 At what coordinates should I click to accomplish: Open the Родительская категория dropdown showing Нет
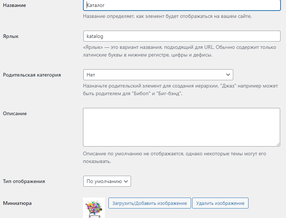[158, 75]
